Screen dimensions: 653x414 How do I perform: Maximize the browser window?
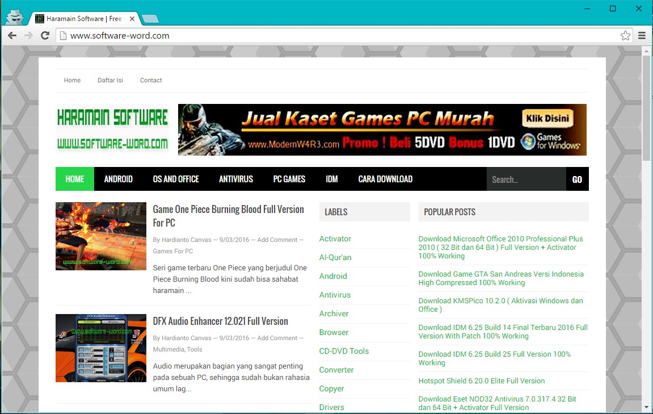(613, 9)
